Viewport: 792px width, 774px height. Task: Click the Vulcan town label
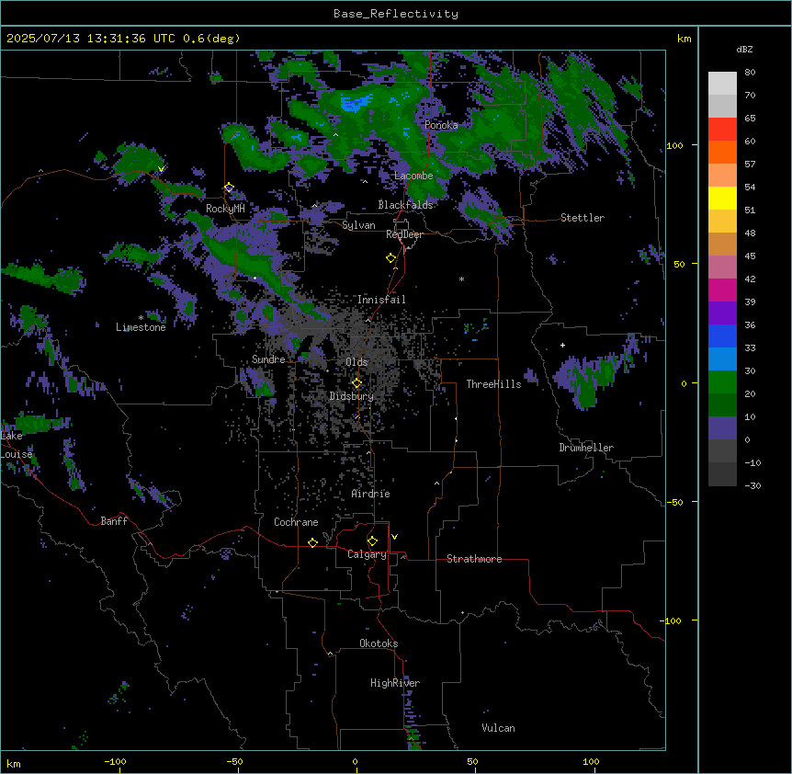click(498, 728)
